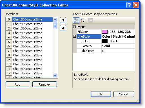Click the Categorized view icon in property toolbar

[76, 20]
